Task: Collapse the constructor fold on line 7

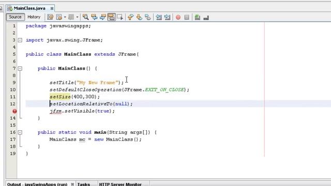Action: tap(20, 68)
